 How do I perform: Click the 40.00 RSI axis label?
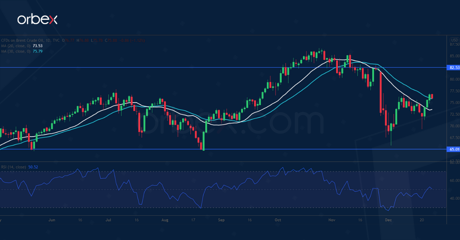[x=455, y=198]
